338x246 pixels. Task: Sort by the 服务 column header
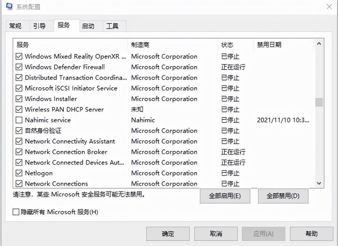coord(70,45)
